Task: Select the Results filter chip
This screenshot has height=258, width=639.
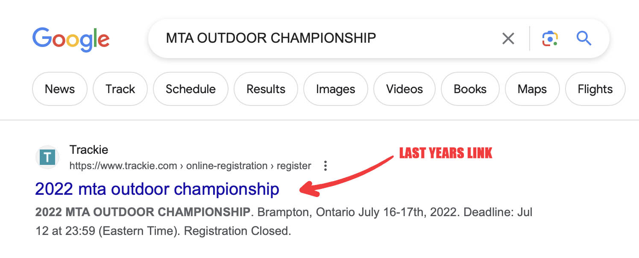Action: pos(266,89)
